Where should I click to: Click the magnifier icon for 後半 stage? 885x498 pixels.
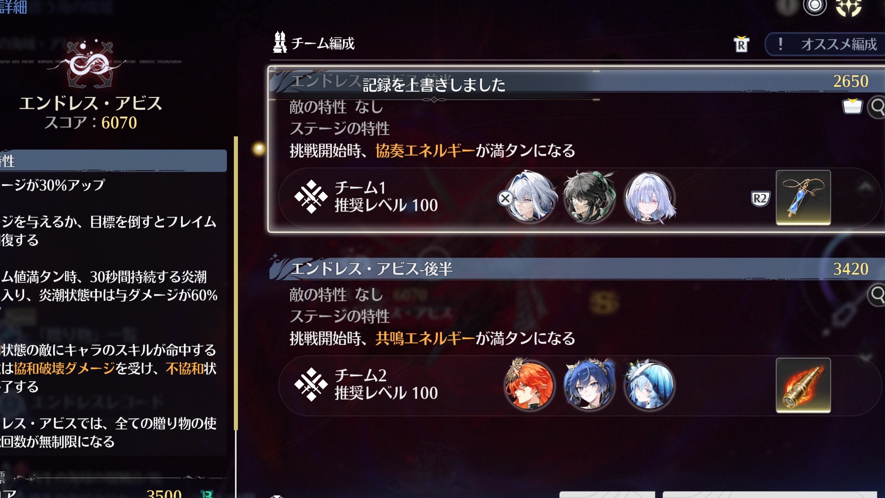(877, 295)
